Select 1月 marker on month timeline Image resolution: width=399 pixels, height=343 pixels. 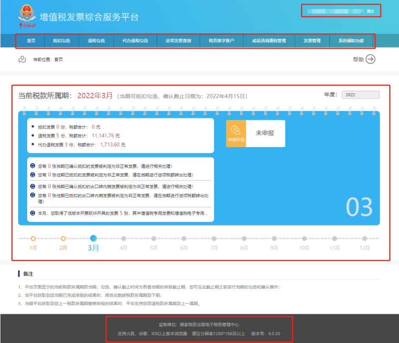tap(33, 239)
